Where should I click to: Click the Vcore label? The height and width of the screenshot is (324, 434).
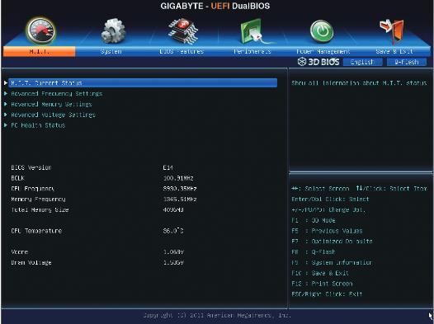19,251
